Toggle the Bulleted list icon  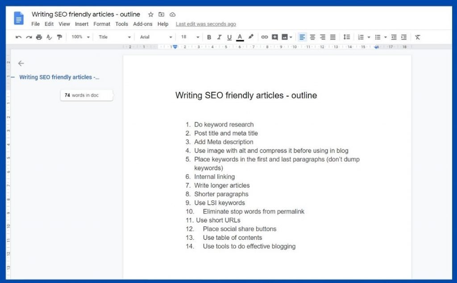pos(378,37)
